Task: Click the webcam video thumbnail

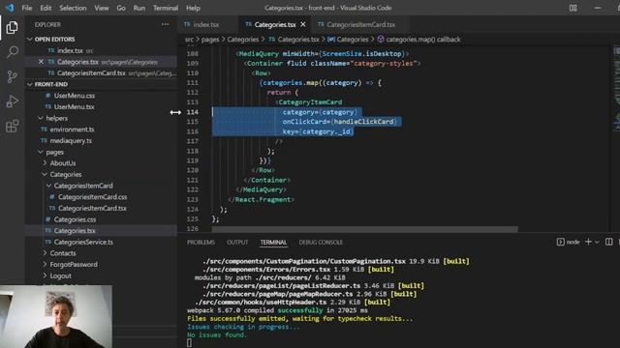Action: tap(56, 316)
